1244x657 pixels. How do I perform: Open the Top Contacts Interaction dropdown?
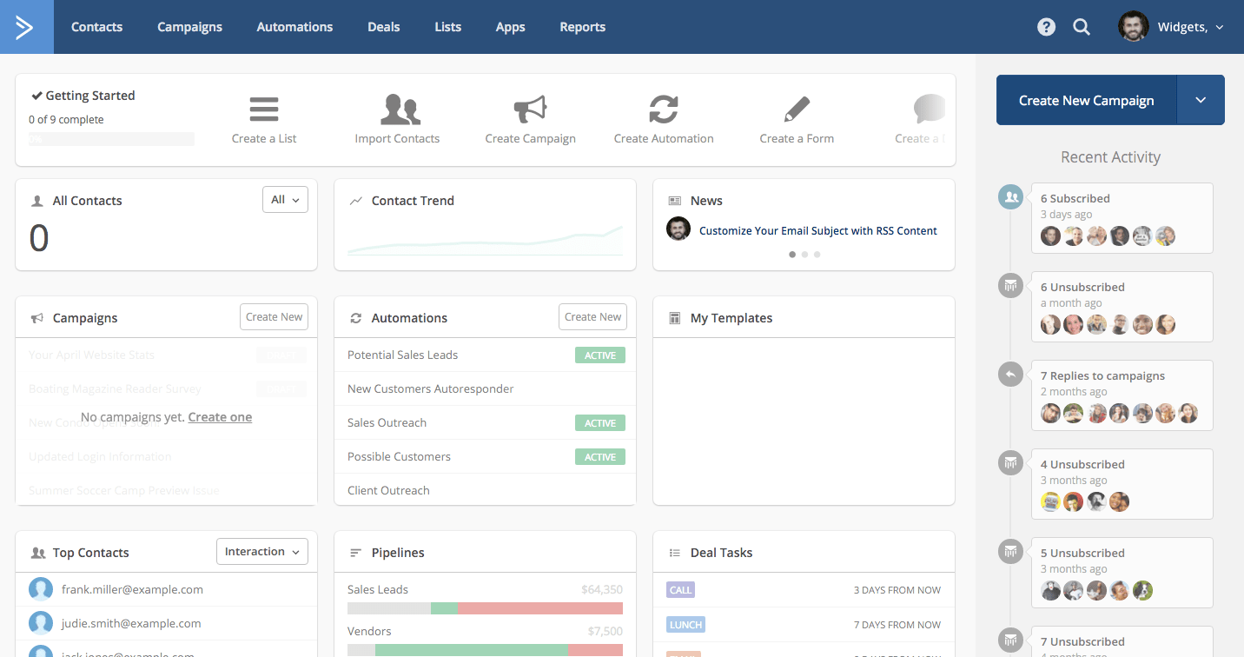point(261,551)
